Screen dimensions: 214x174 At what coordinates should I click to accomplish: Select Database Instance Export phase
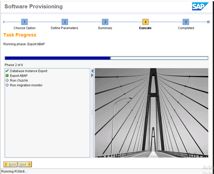coord(29,71)
